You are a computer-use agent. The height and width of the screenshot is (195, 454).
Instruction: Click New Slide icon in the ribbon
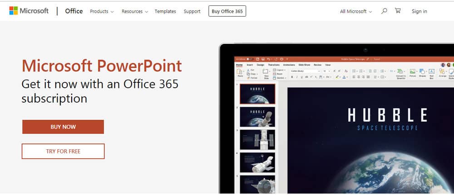pos(266,74)
